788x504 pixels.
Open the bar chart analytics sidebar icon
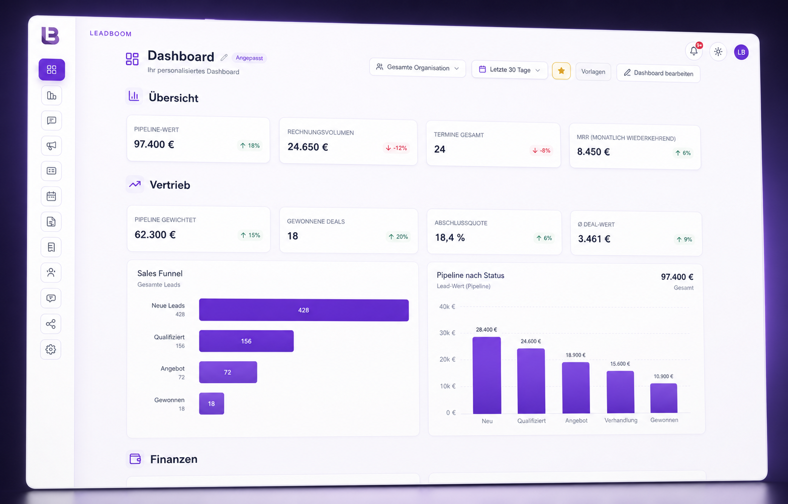[x=51, y=95]
